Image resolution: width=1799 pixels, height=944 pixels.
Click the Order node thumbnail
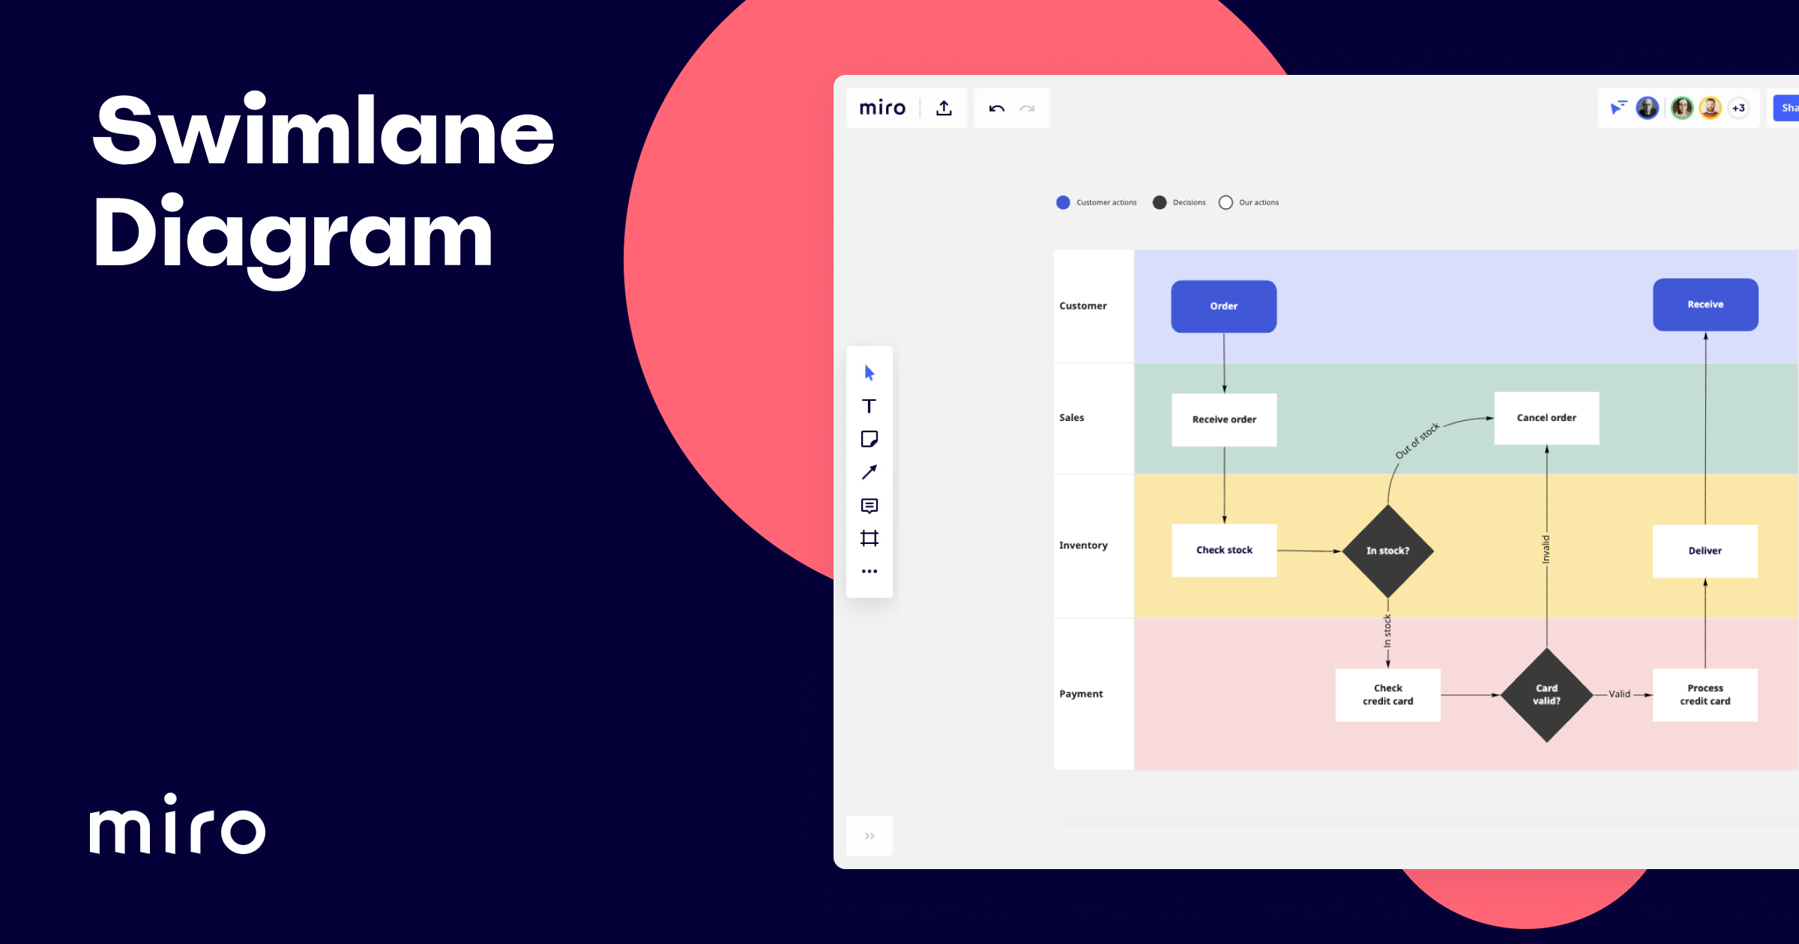[x=1222, y=304]
